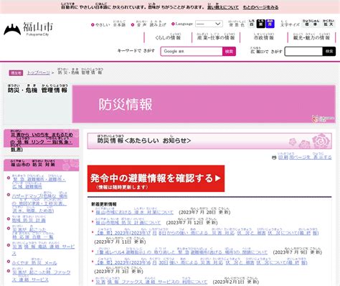This screenshot has height=286, width=340.
Task: Click the black 検索 button for 広報ID
Action: (x=329, y=52)
